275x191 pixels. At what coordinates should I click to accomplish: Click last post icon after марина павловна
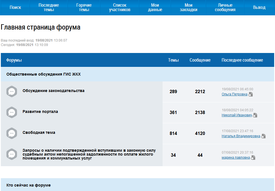pyautogui.click(x=253, y=158)
